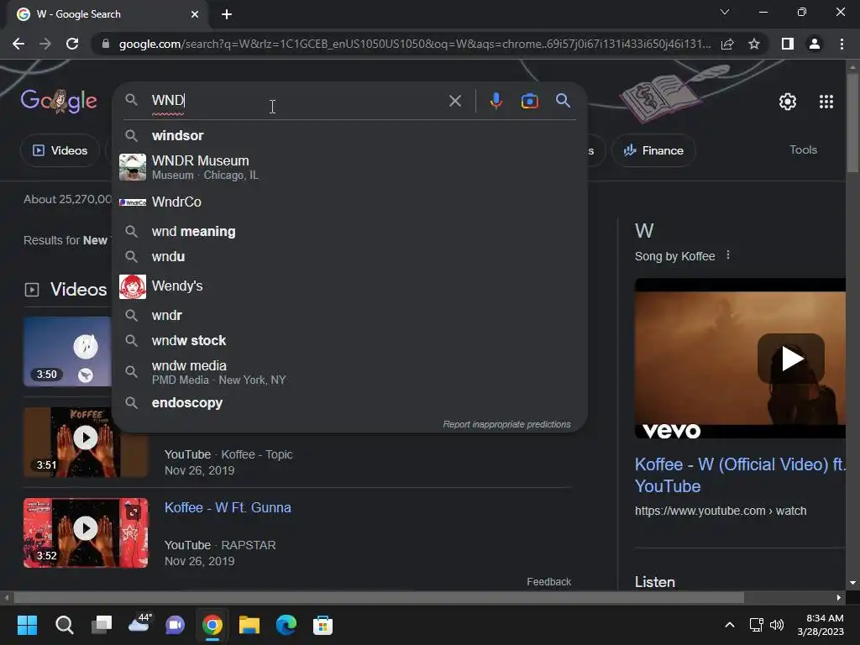Open the Windows Start menu
The height and width of the screenshot is (645, 860).
pos(27,625)
